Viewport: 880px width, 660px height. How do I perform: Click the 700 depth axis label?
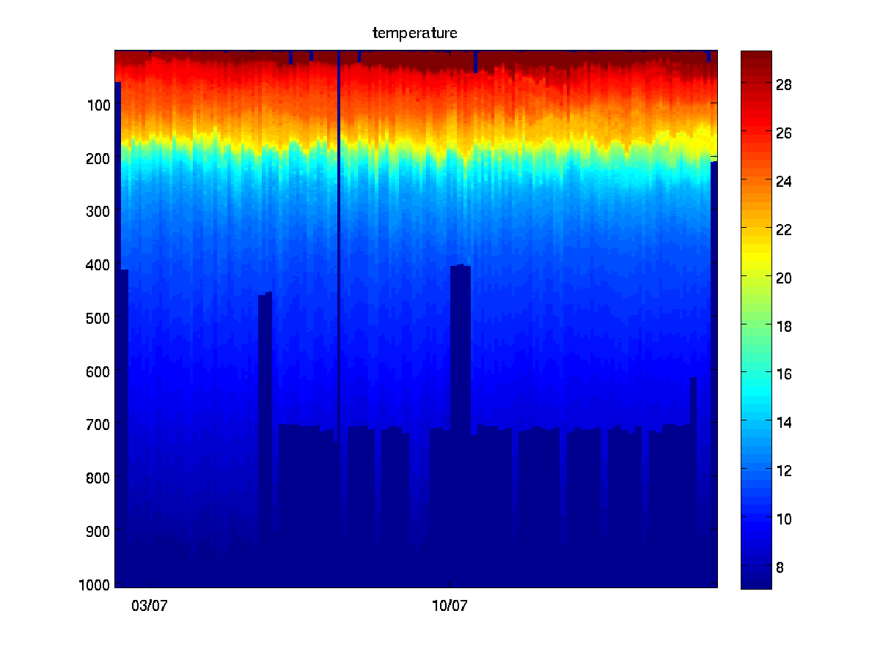98,423
